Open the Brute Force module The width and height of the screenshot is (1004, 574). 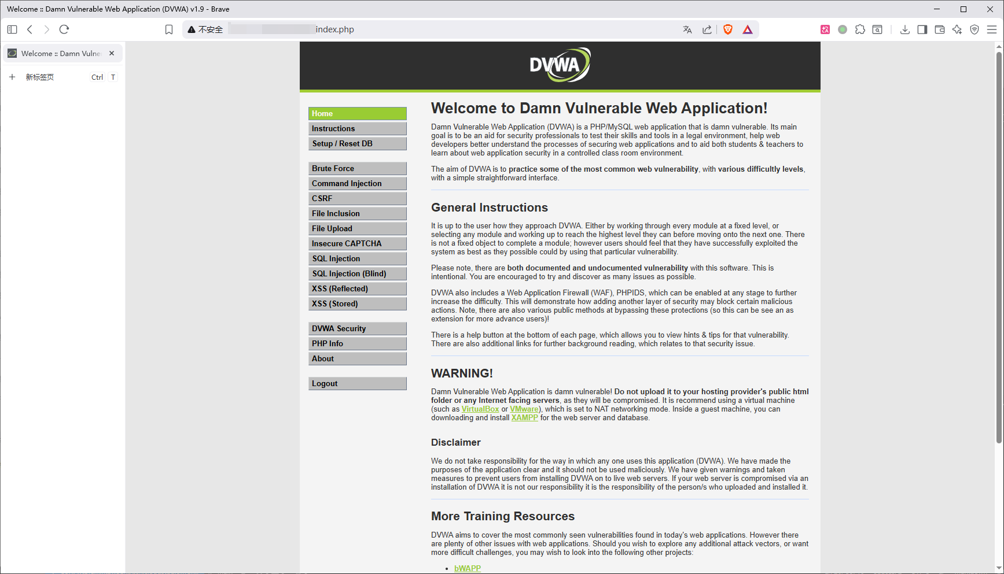pos(358,168)
